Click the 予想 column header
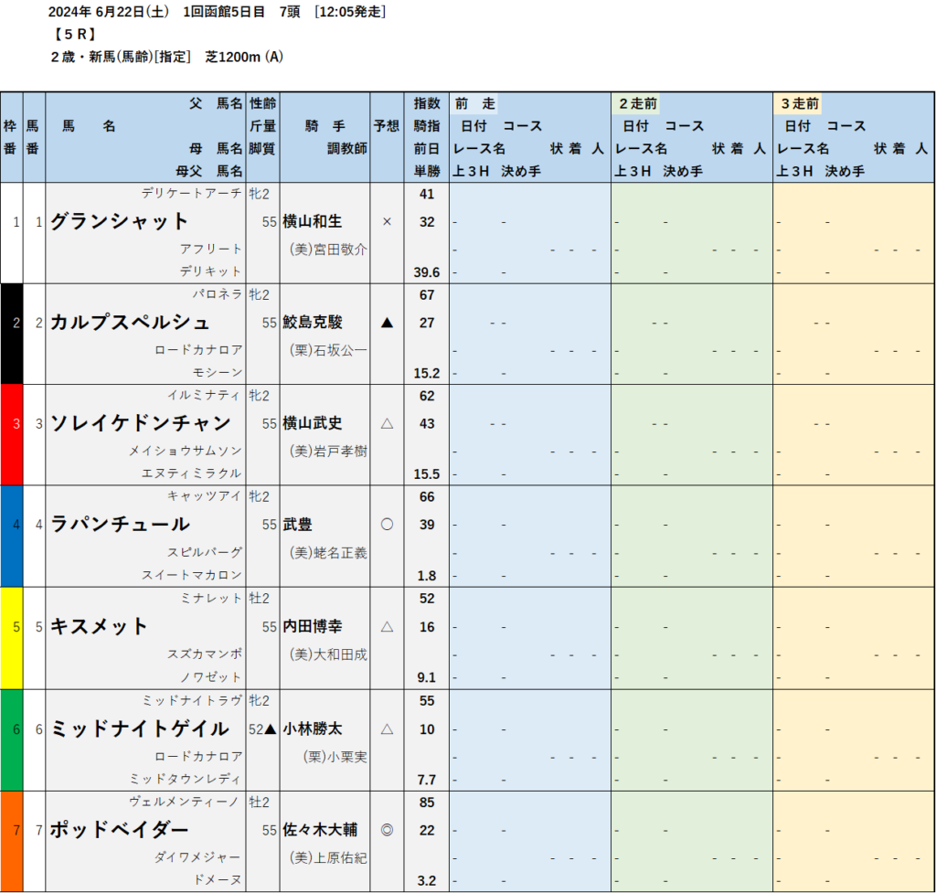936x893 pixels. pyautogui.click(x=387, y=126)
